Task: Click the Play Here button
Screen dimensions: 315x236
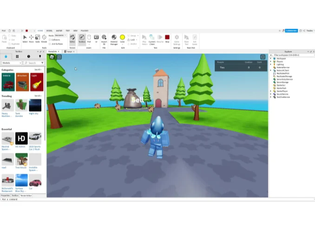Action: pos(144,40)
